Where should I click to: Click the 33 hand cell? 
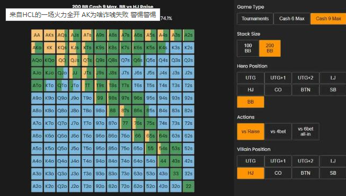click(175, 174)
